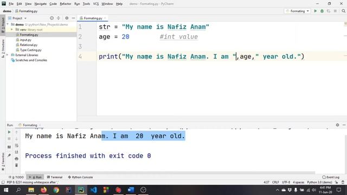Change the CRLF line separator in the status bar
The width and height of the screenshot is (347, 195).
pos(275,182)
